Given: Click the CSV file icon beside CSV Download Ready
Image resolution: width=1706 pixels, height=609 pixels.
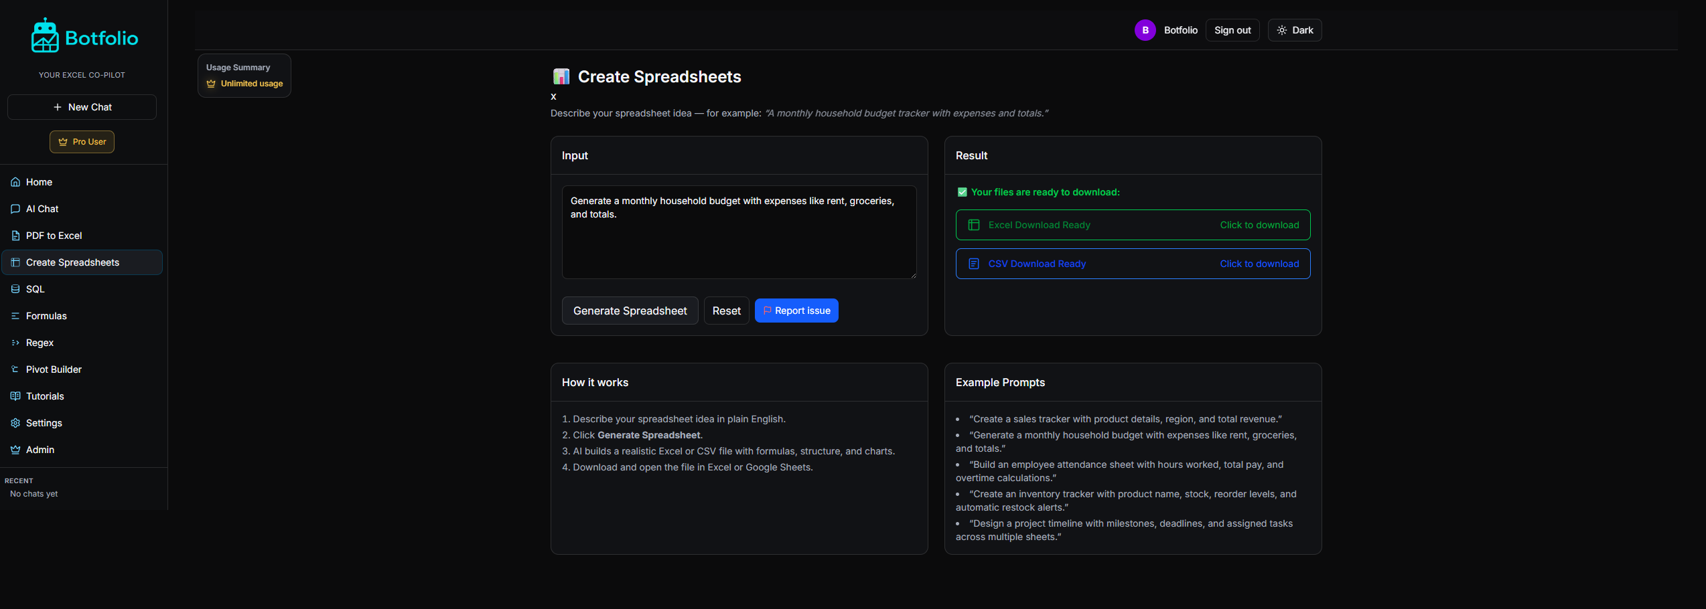Looking at the screenshot, I should coord(973,264).
